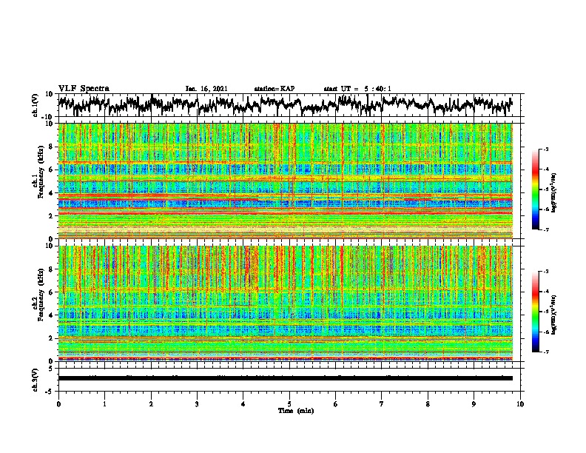Click the date "Jan. 16, 2021"

click(206, 89)
